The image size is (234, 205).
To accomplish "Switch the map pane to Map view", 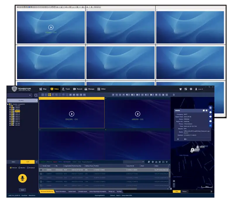I will [177, 192].
